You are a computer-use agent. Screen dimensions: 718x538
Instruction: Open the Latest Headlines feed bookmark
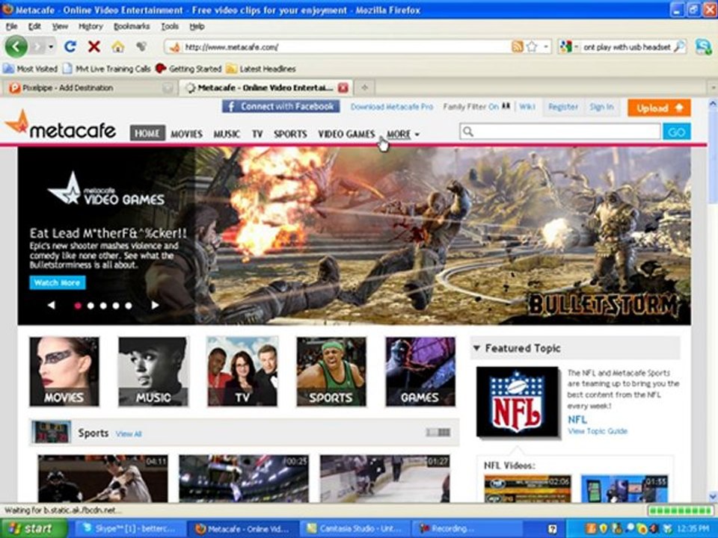pyautogui.click(x=261, y=69)
